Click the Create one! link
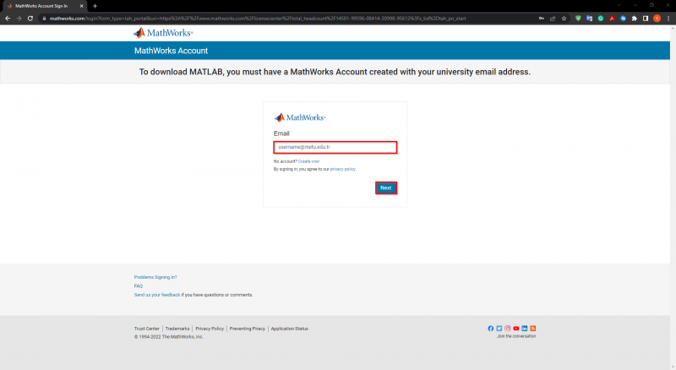This screenshot has height=370, width=676. point(308,161)
